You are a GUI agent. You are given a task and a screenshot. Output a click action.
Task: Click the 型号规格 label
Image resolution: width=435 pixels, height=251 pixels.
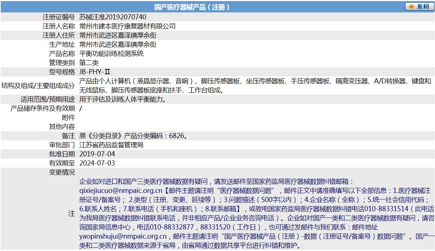[62, 72]
